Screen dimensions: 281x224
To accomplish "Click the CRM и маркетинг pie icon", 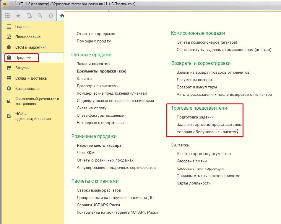I will tap(9, 47).
